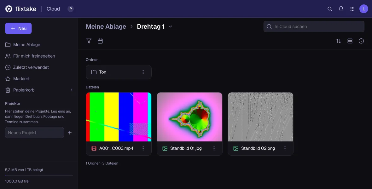Open Standbild 01.jpg fractal thumbnail
Image resolution: width=372 pixels, height=189 pixels.
coord(189,117)
